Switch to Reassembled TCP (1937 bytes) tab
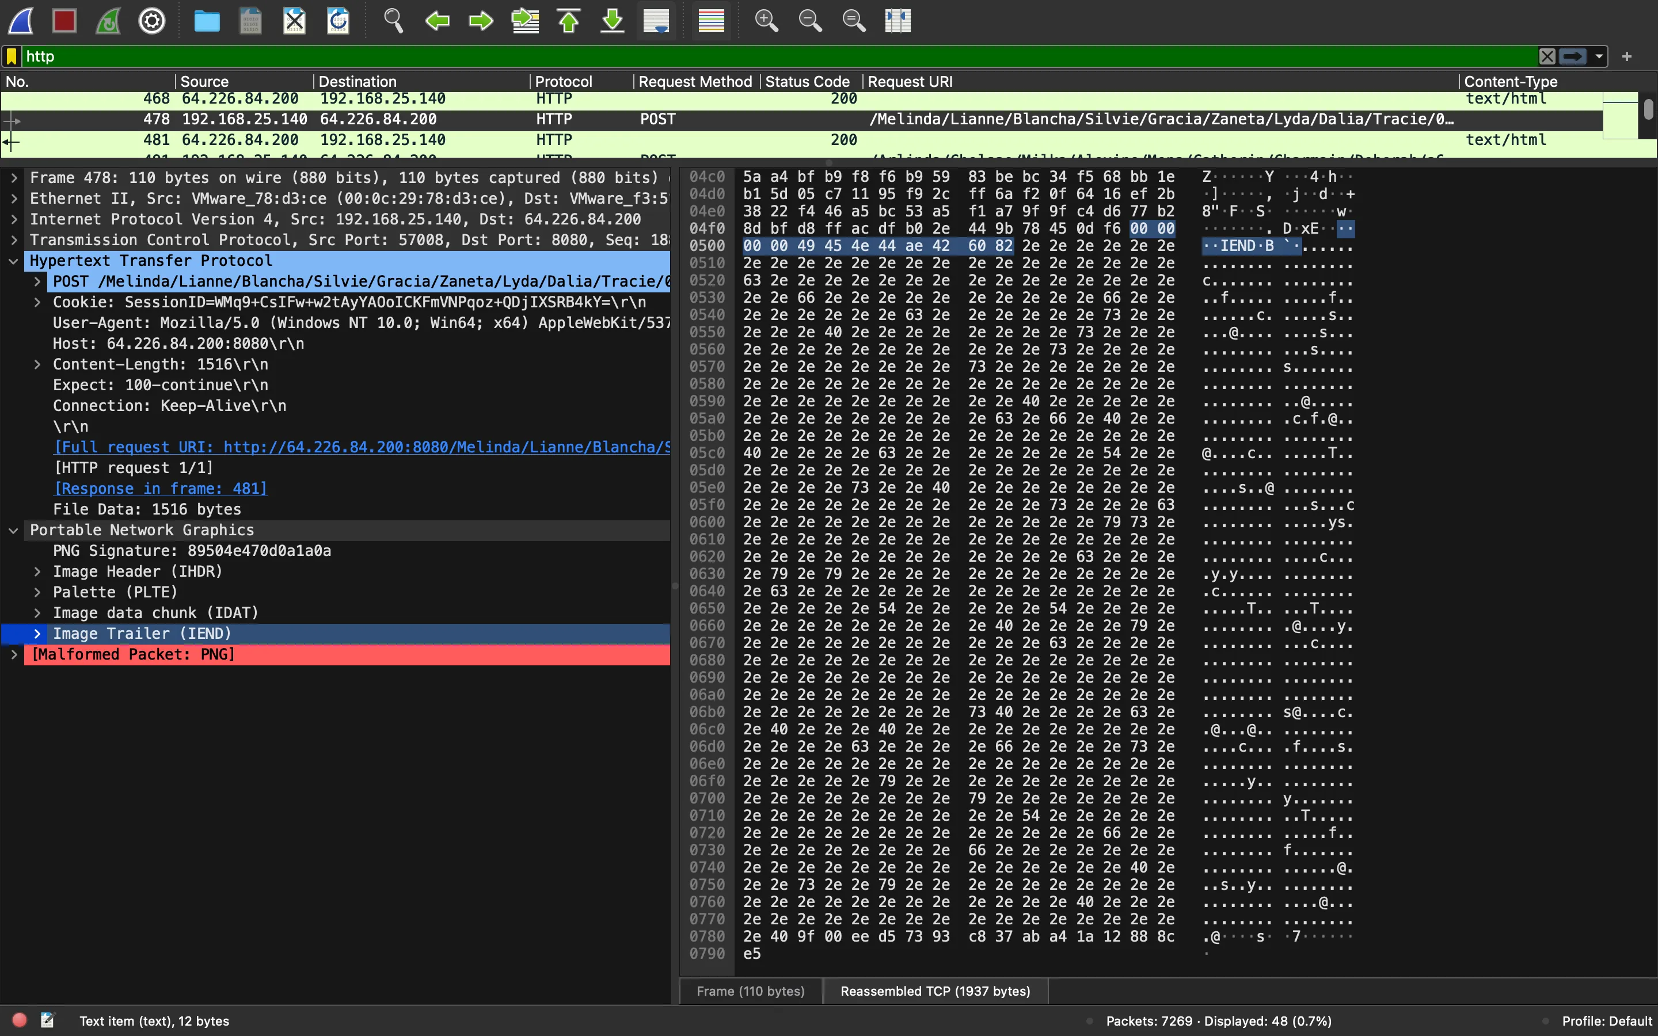 [x=935, y=991]
